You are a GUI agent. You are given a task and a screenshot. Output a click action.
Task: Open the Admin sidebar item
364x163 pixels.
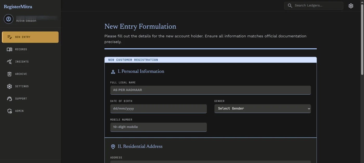click(x=30, y=111)
